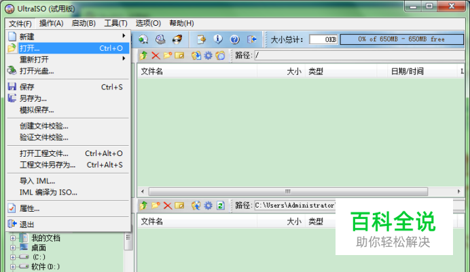Open the 选项(O) menu
Image resolution: width=470 pixels, height=272 pixels.
pos(148,23)
